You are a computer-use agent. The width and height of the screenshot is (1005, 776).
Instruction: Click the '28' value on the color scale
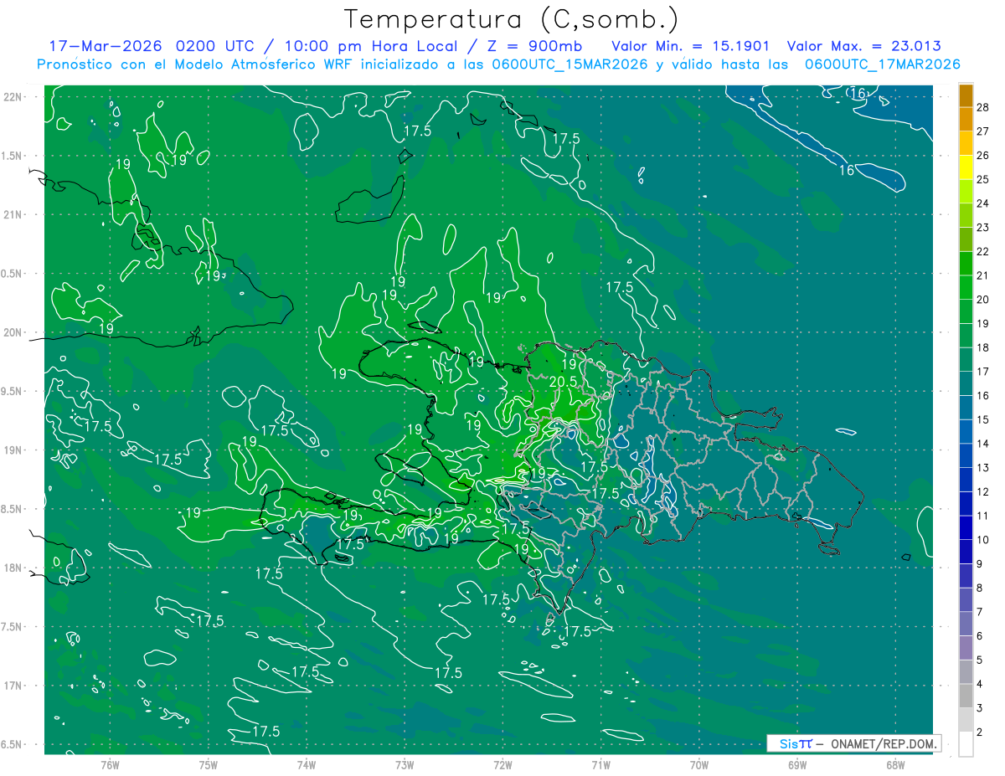(x=983, y=107)
